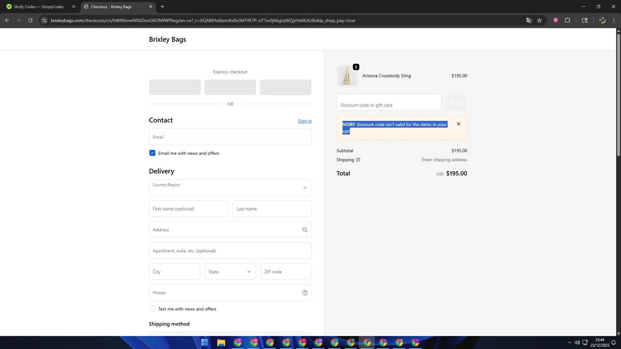
Task: Open the network status tray icon
Action: tap(585, 342)
